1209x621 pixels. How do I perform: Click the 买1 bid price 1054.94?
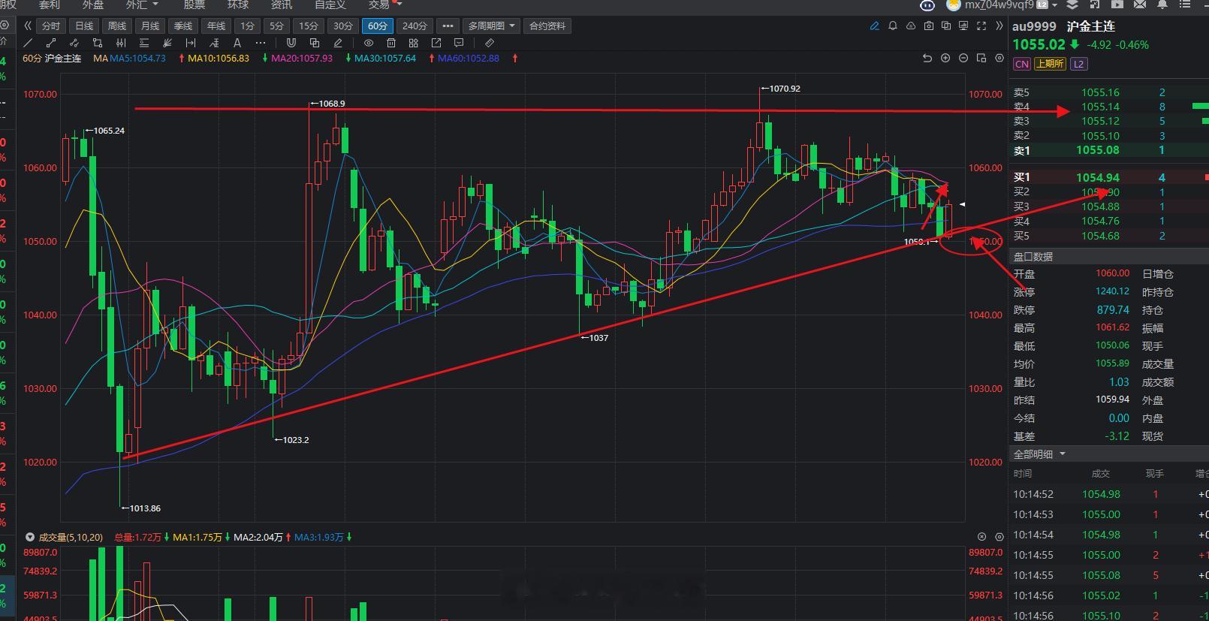coord(1098,177)
